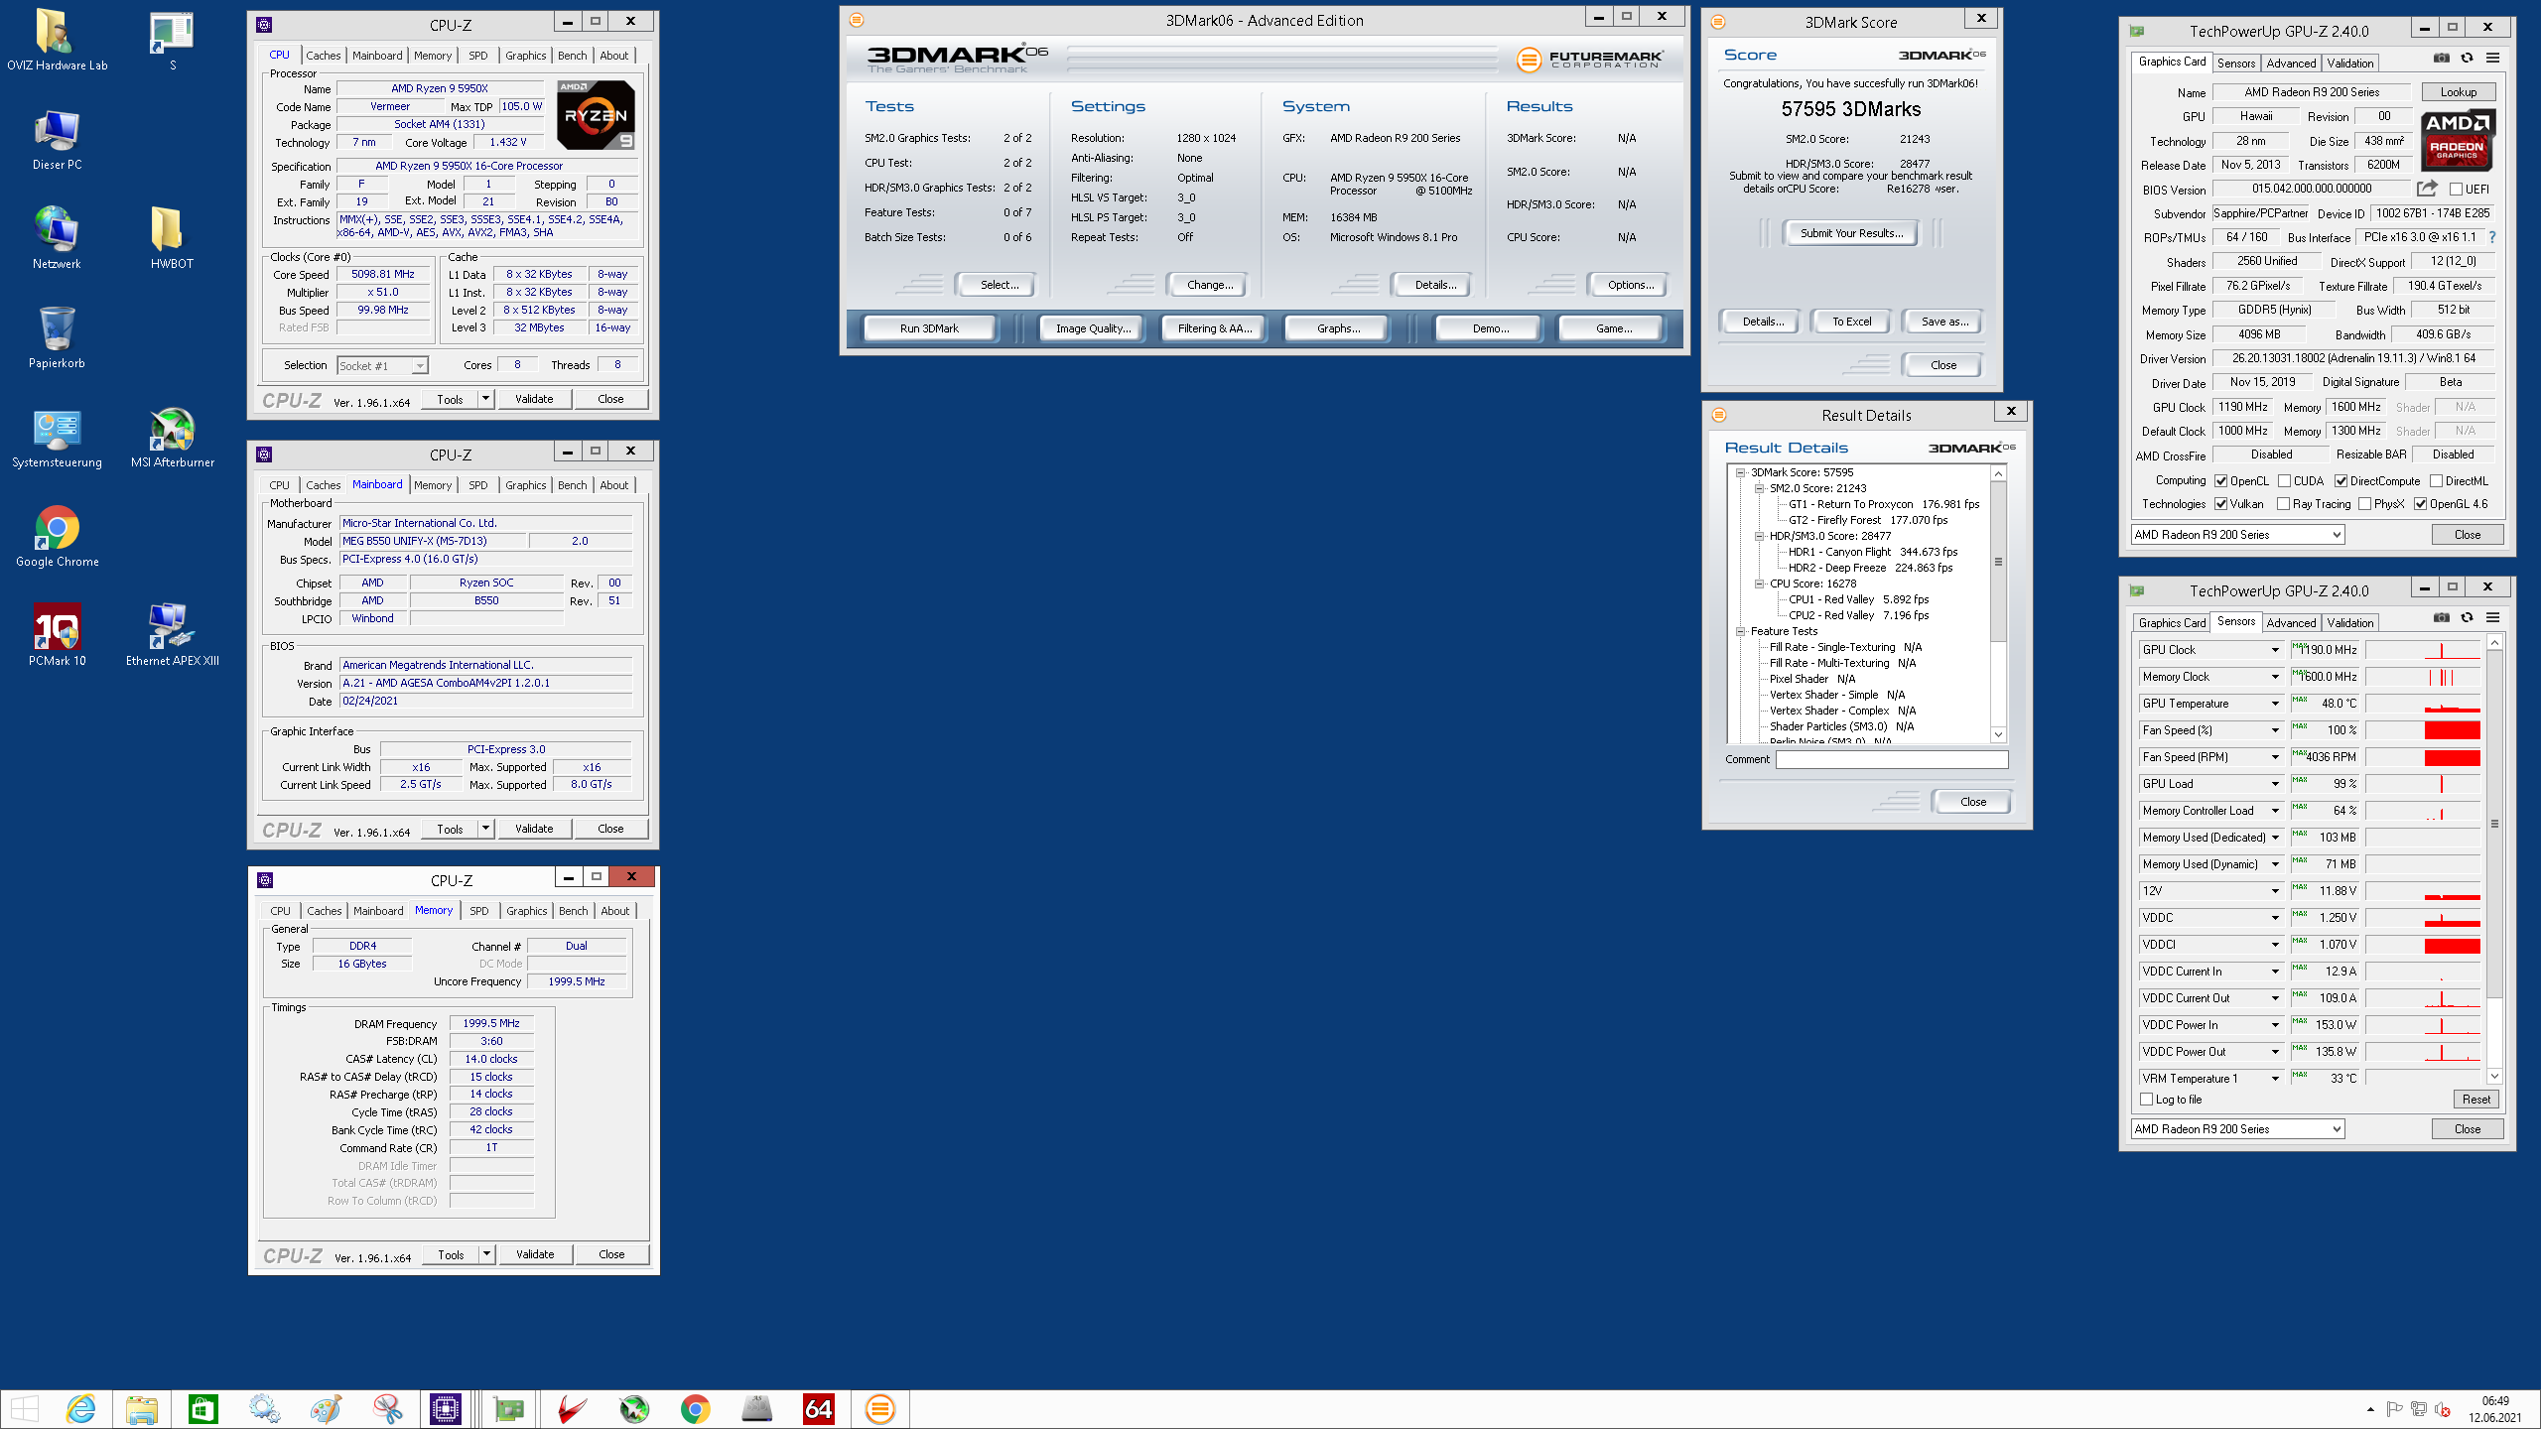The height and width of the screenshot is (1429, 2541).
Task: Click the Lookup button in GPU-Z
Action: pos(2459,92)
